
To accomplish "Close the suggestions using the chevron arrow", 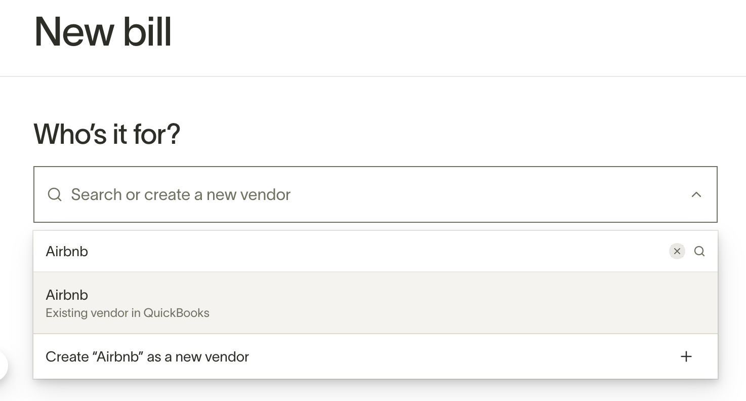I will pos(696,194).
